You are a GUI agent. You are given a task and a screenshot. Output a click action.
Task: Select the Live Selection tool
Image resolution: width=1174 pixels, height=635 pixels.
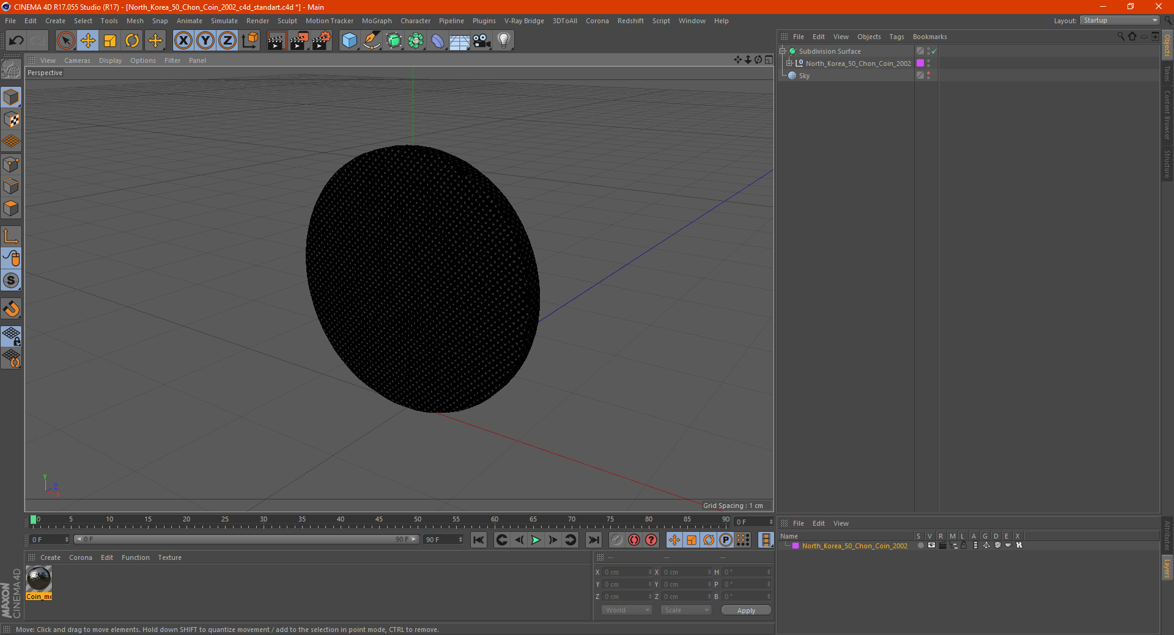[x=65, y=41]
